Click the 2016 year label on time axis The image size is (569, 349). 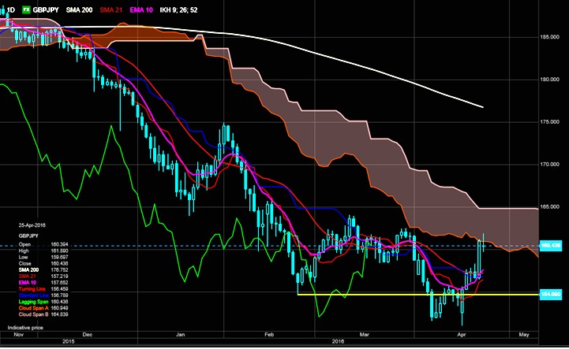(338, 341)
